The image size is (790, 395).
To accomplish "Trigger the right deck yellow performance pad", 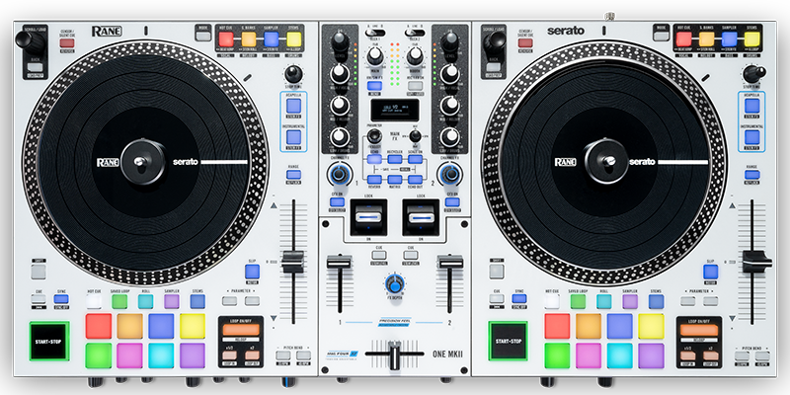I will pyautogui.click(x=653, y=325).
